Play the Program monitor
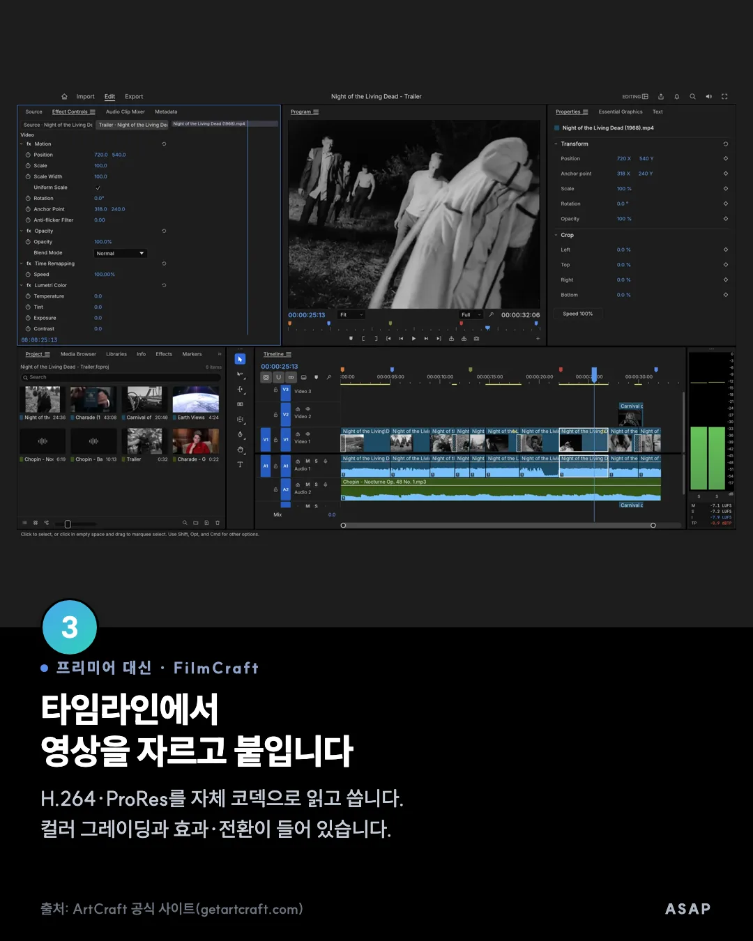Image resolution: width=753 pixels, height=941 pixels. 413,339
